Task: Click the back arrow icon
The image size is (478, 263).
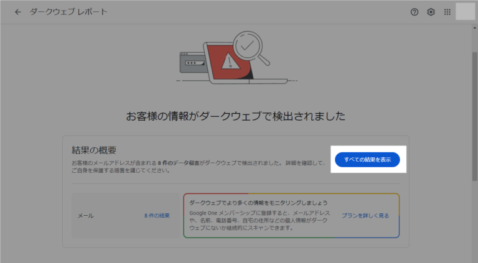Action: point(18,12)
